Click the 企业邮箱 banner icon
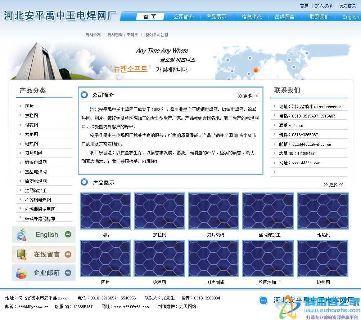The width and height of the screenshot is (361, 320). 22,273
